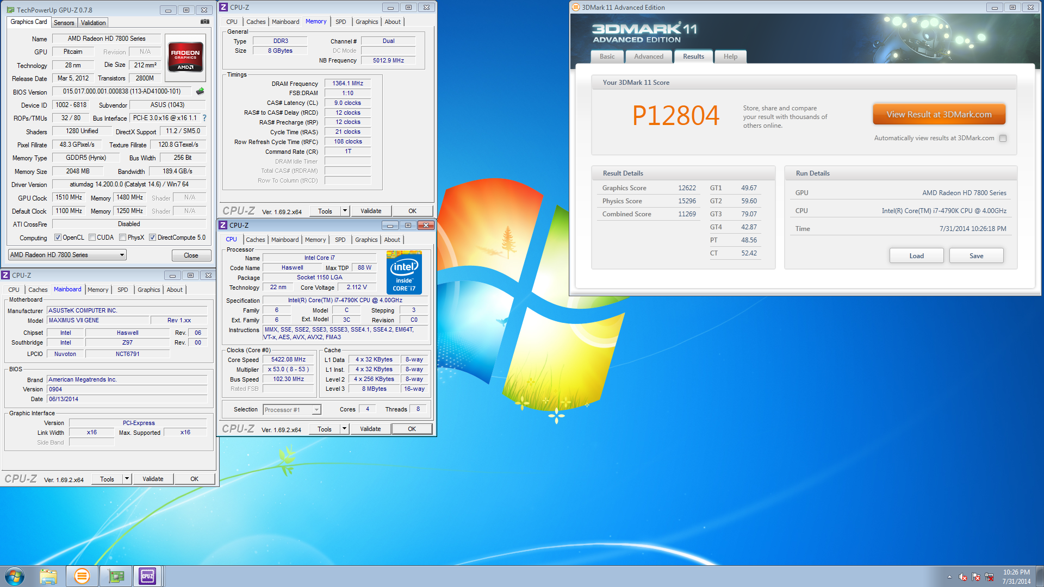Click the BIOS Version field in GPU-Z
1044x587 pixels.
(122, 91)
